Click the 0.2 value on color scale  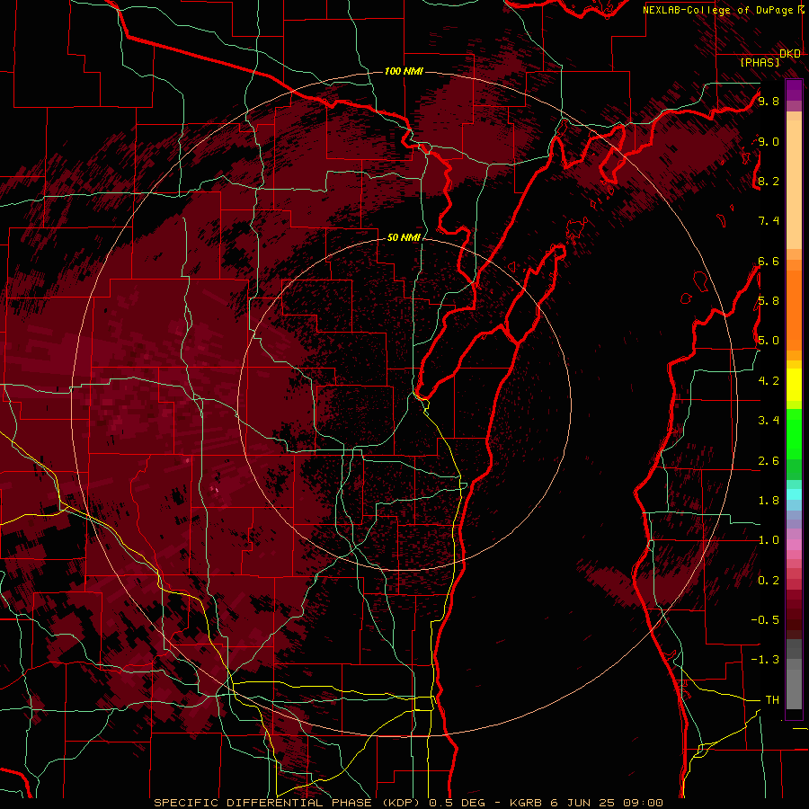coord(769,581)
